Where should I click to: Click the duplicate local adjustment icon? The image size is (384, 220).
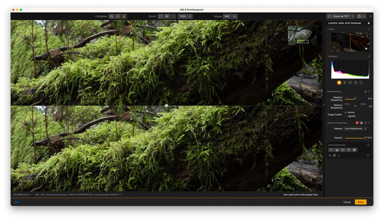[x=339, y=156]
